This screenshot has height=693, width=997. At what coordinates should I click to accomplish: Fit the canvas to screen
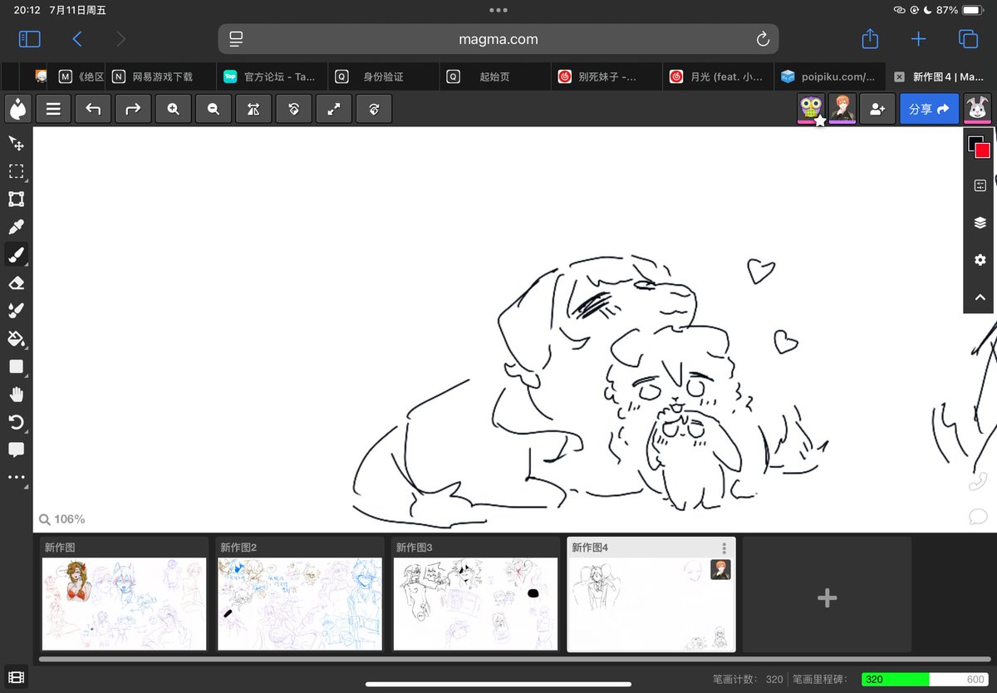tap(333, 109)
